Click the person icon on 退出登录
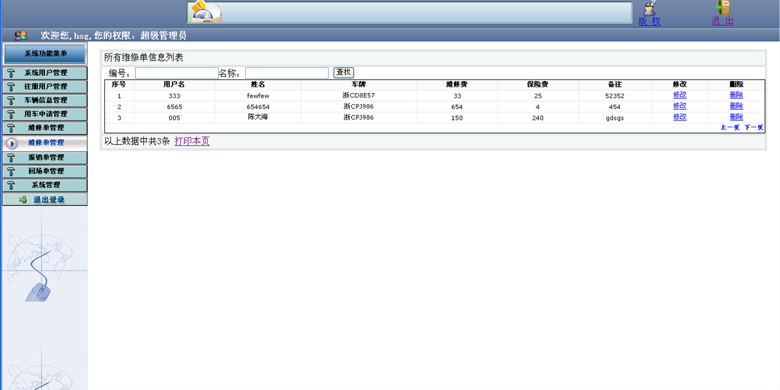Screen dimensions: 780x390 (x=22, y=200)
